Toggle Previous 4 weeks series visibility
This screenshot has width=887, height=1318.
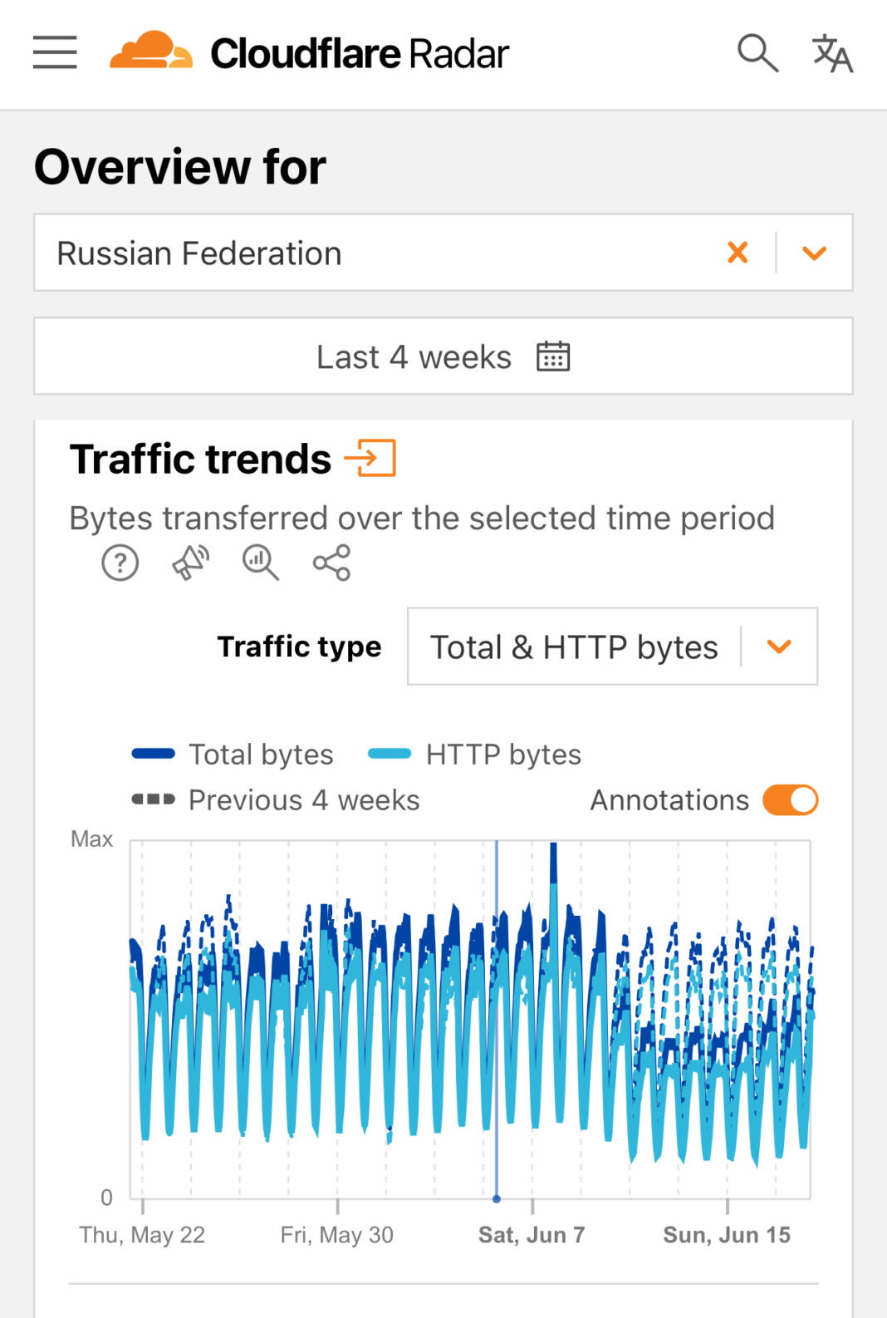click(x=276, y=800)
